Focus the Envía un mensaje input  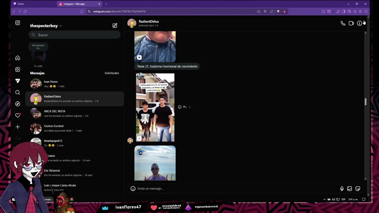pyautogui.click(x=237, y=188)
